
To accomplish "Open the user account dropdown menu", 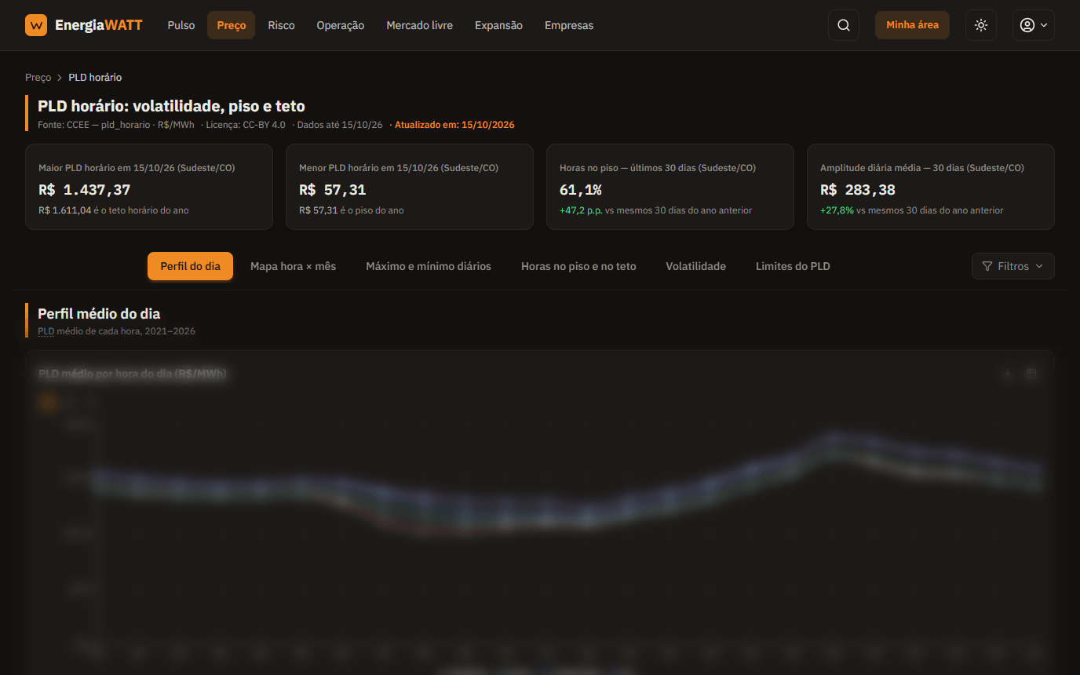I will (x=1033, y=25).
